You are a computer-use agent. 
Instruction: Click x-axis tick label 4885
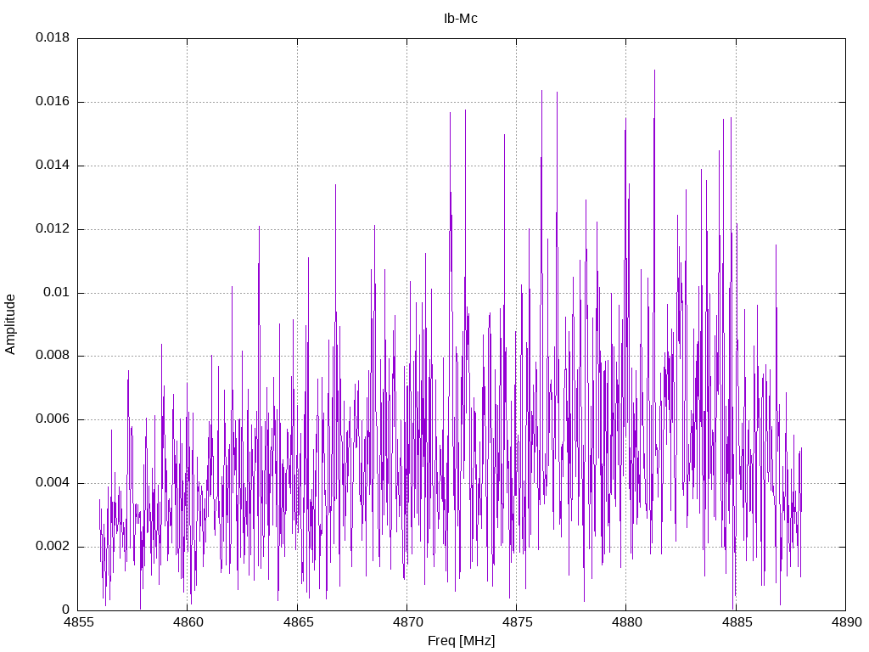736,622
